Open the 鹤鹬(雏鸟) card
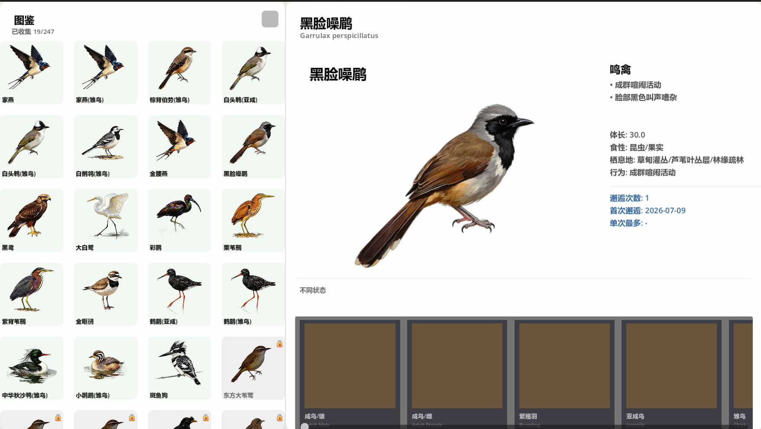761x429 pixels. point(253,294)
